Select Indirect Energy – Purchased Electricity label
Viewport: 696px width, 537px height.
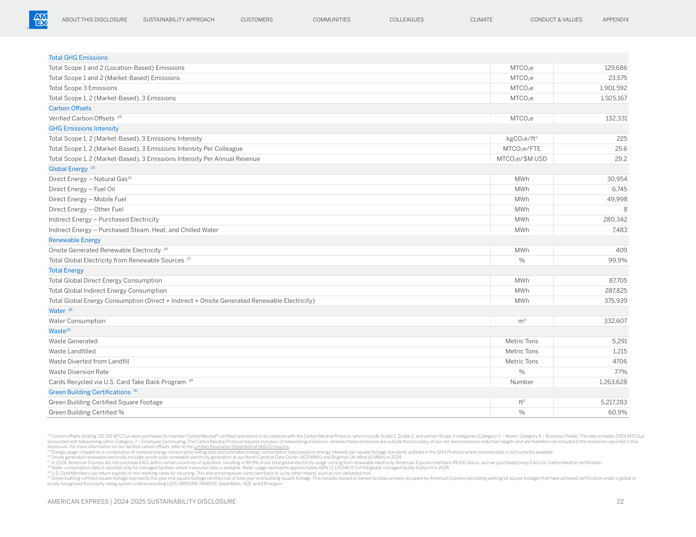pos(104,219)
